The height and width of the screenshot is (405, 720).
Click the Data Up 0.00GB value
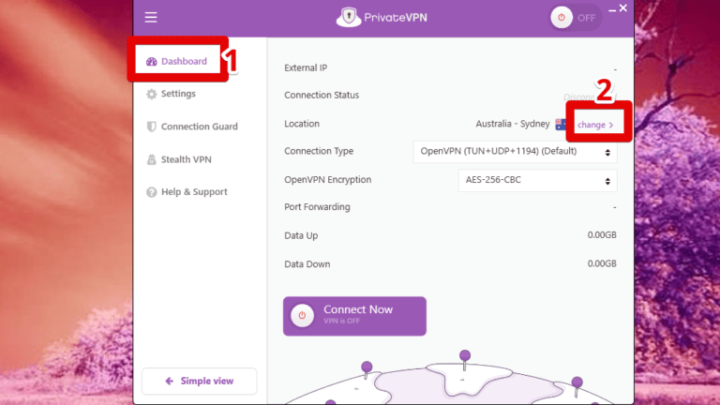[x=602, y=235]
